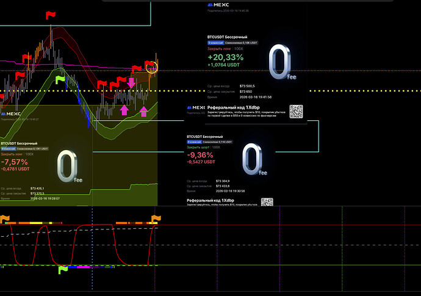Click the green flag on the price chart

[60, 79]
